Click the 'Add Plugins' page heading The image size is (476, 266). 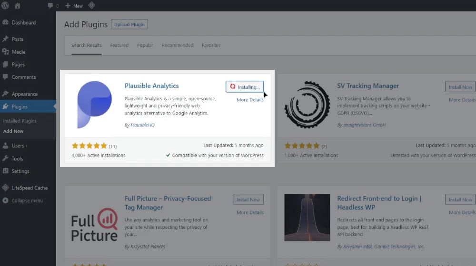(86, 24)
